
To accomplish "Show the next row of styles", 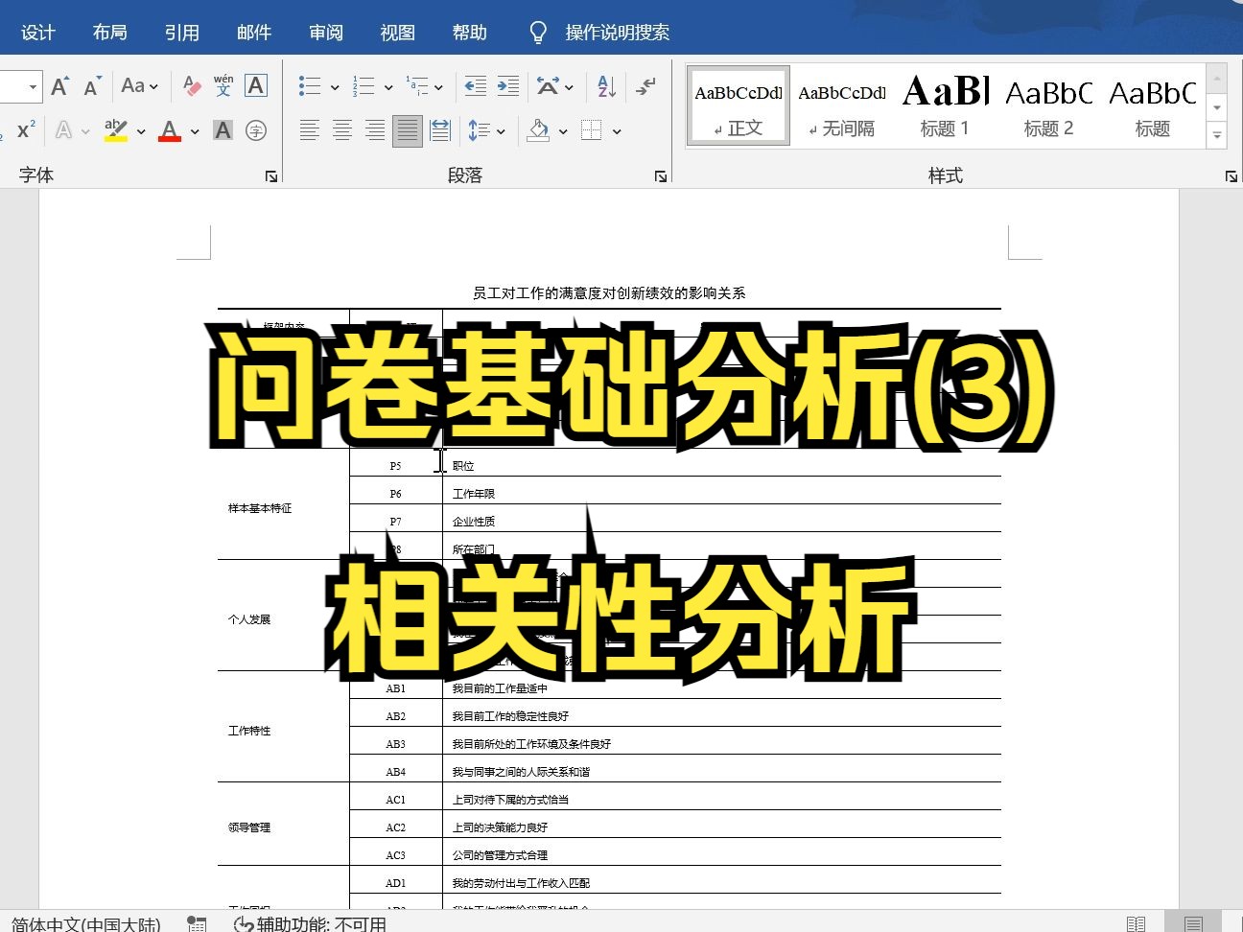I will (1217, 106).
